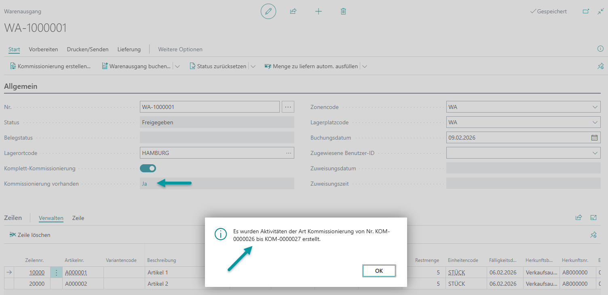Image resolution: width=608 pixels, height=295 pixels.
Task: Open the calendar picker for Buchungsdatum
Action: 594,138
